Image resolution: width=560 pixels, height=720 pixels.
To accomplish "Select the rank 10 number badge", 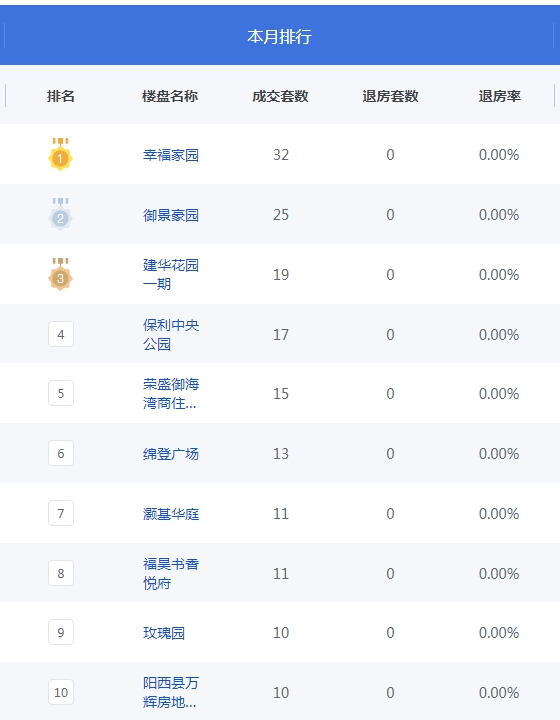I will pyautogui.click(x=61, y=692).
